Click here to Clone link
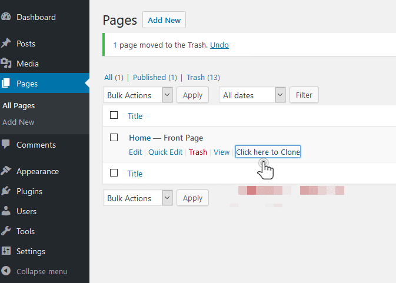 tap(268, 152)
